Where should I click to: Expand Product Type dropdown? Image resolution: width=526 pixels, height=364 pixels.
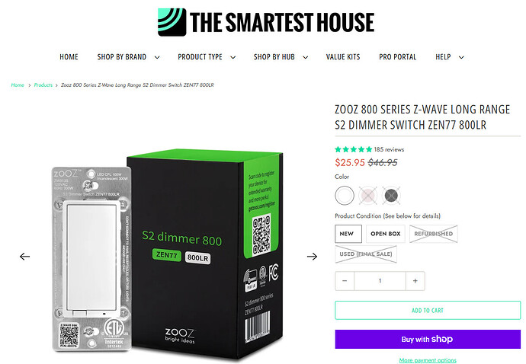[207, 57]
